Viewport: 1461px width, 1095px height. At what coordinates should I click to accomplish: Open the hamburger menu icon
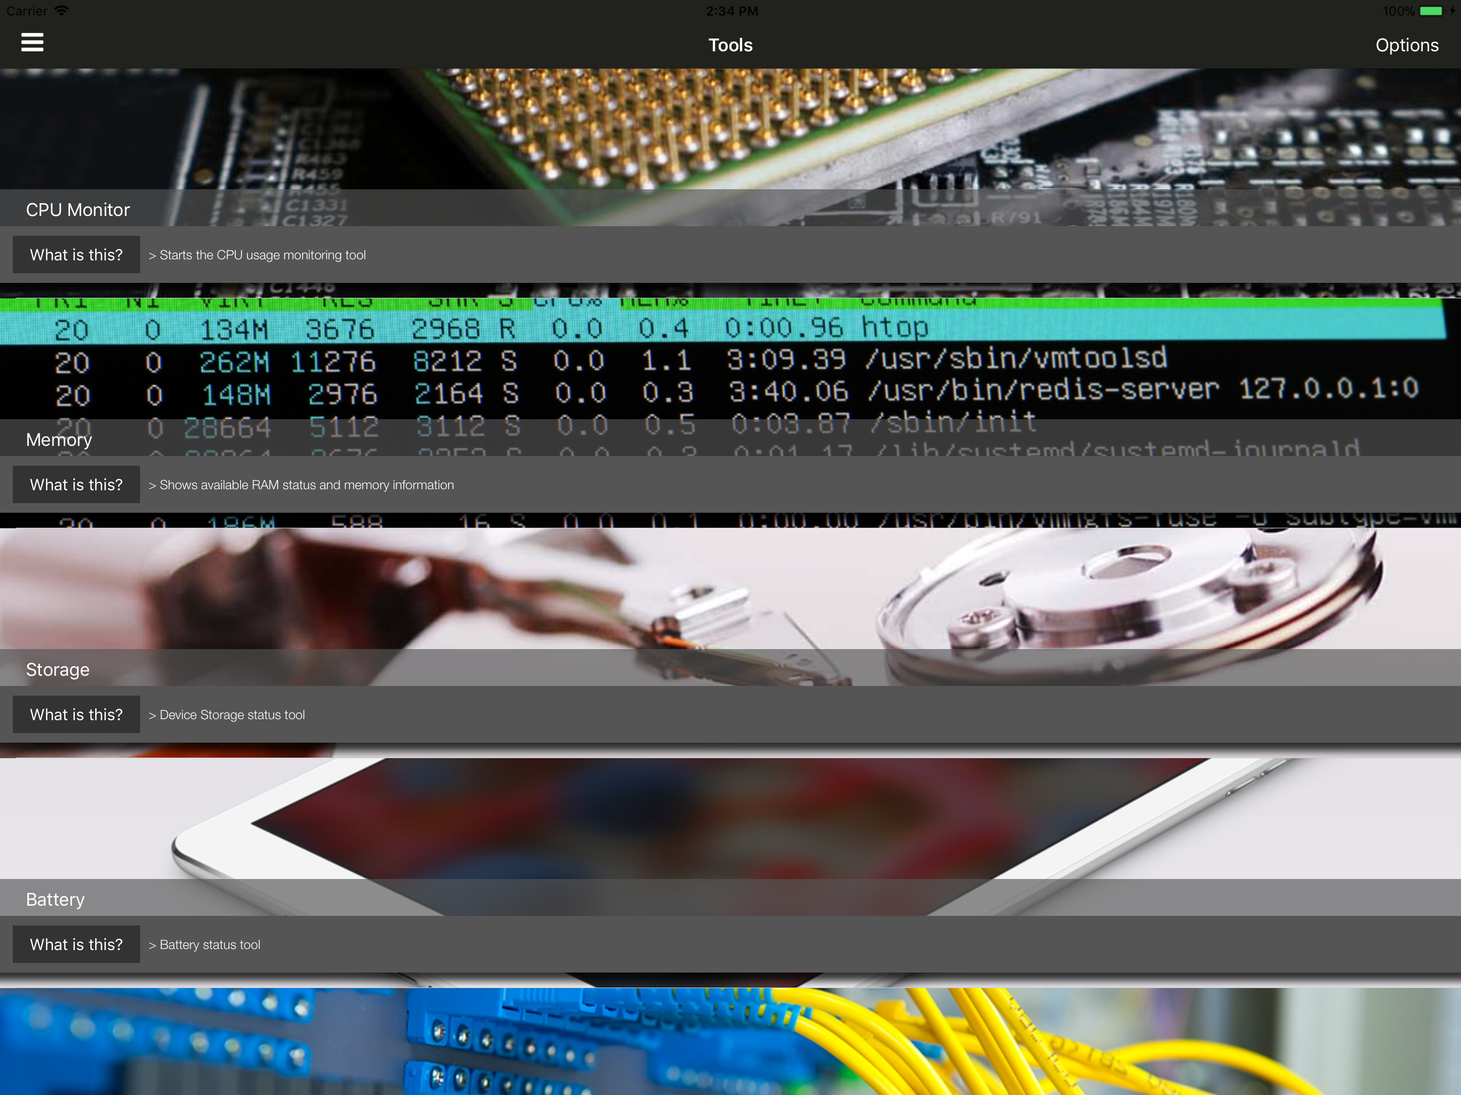[32, 43]
